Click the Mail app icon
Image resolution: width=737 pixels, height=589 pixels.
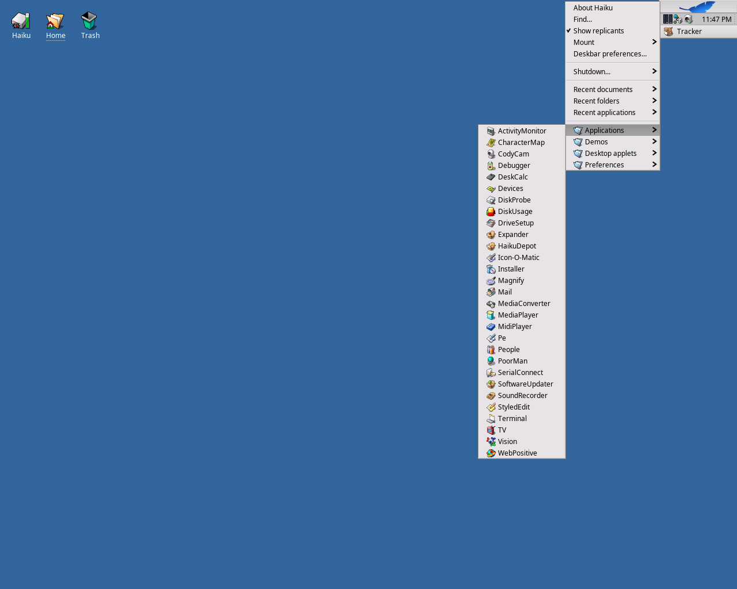[491, 292]
